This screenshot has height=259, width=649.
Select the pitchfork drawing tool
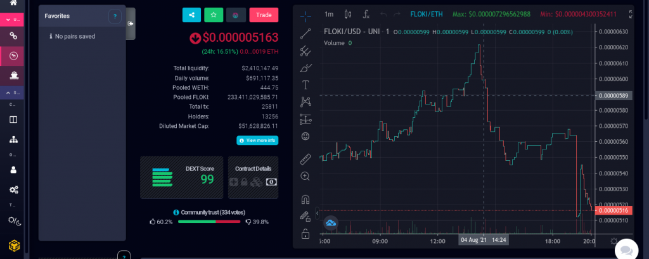click(x=305, y=50)
